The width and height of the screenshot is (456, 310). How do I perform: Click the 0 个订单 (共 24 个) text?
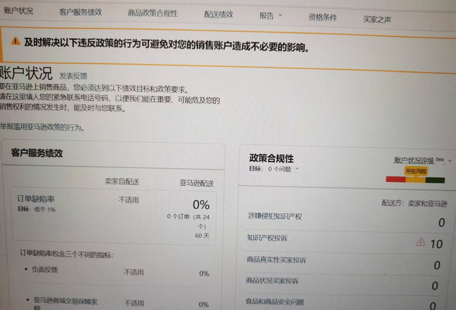click(x=188, y=221)
